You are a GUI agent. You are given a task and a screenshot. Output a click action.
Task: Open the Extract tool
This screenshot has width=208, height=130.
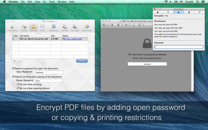click(24, 27)
